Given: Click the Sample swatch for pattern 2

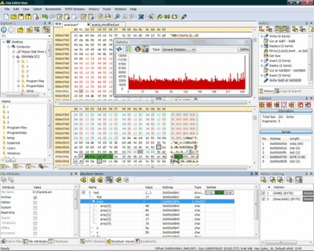Looking at the screenshot, I should 308,199.
